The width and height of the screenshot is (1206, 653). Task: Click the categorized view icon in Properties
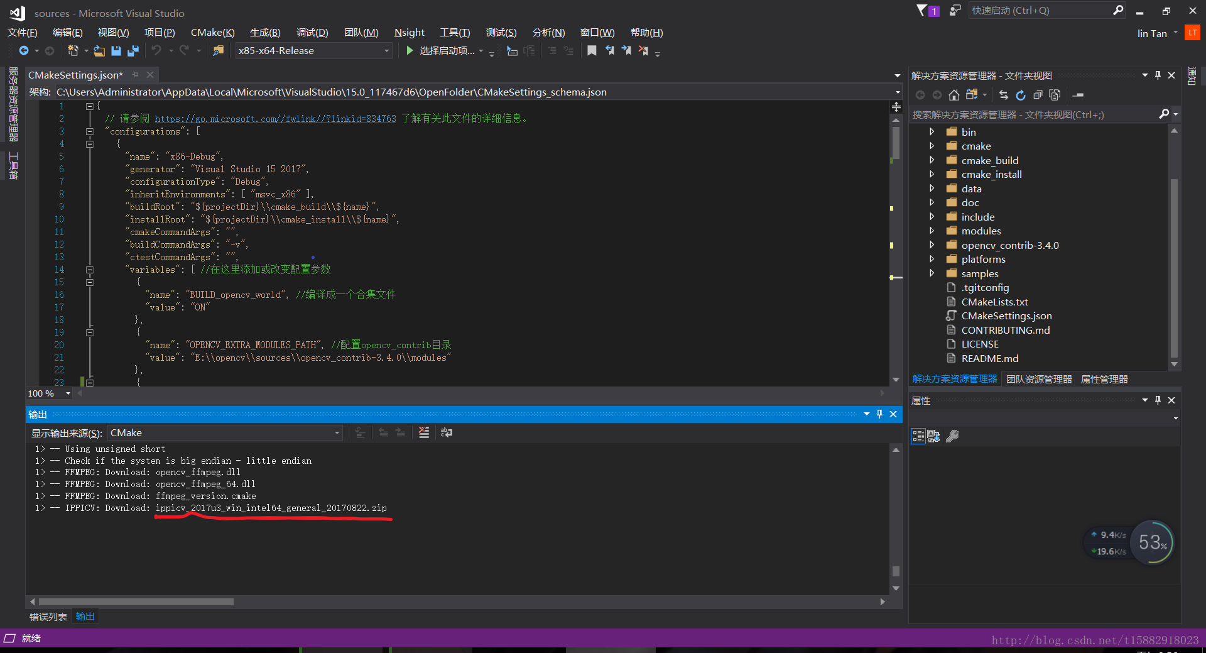(x=918, y=436)
